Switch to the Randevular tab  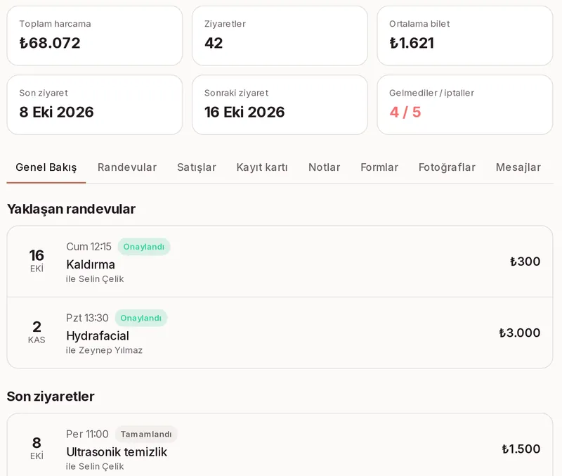point(127,167)
